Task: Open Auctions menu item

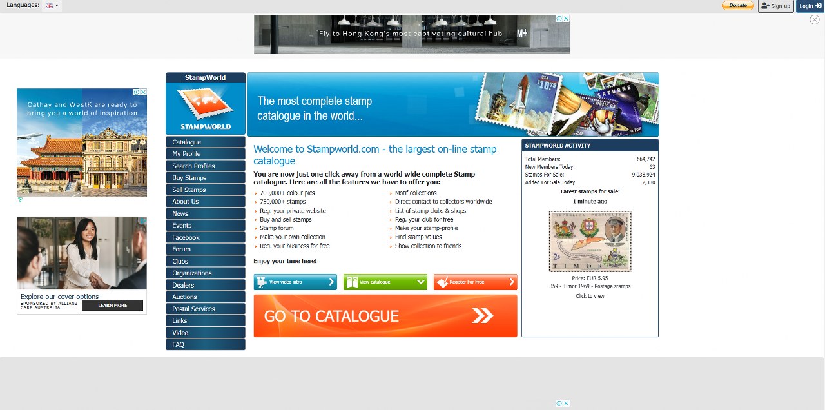Action: 206,297
